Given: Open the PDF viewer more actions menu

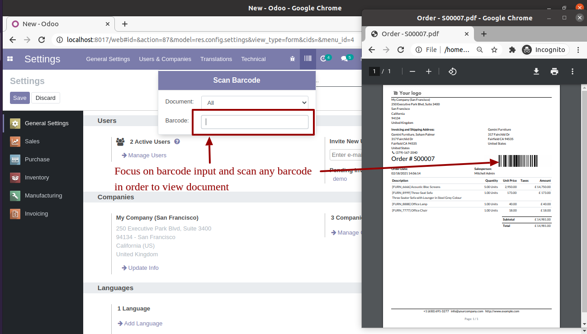Looking at the screenshot, I should point(573,71).
